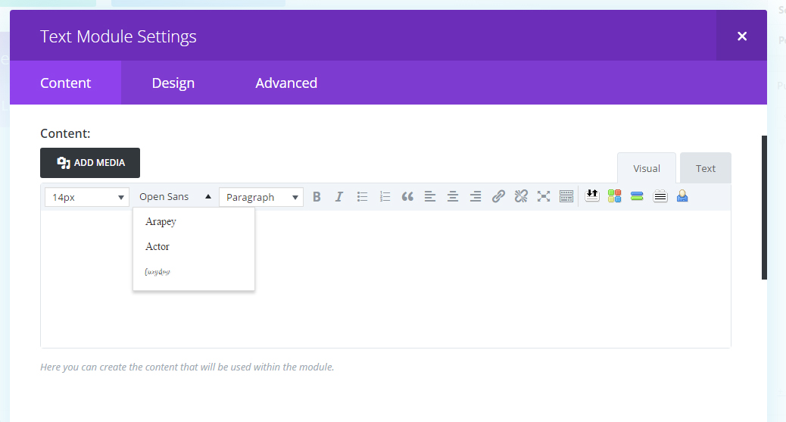Image resolution: width=786 pixels, height=422 pixels.
Task: Switch to the Design tab
Action: (173, 83)
